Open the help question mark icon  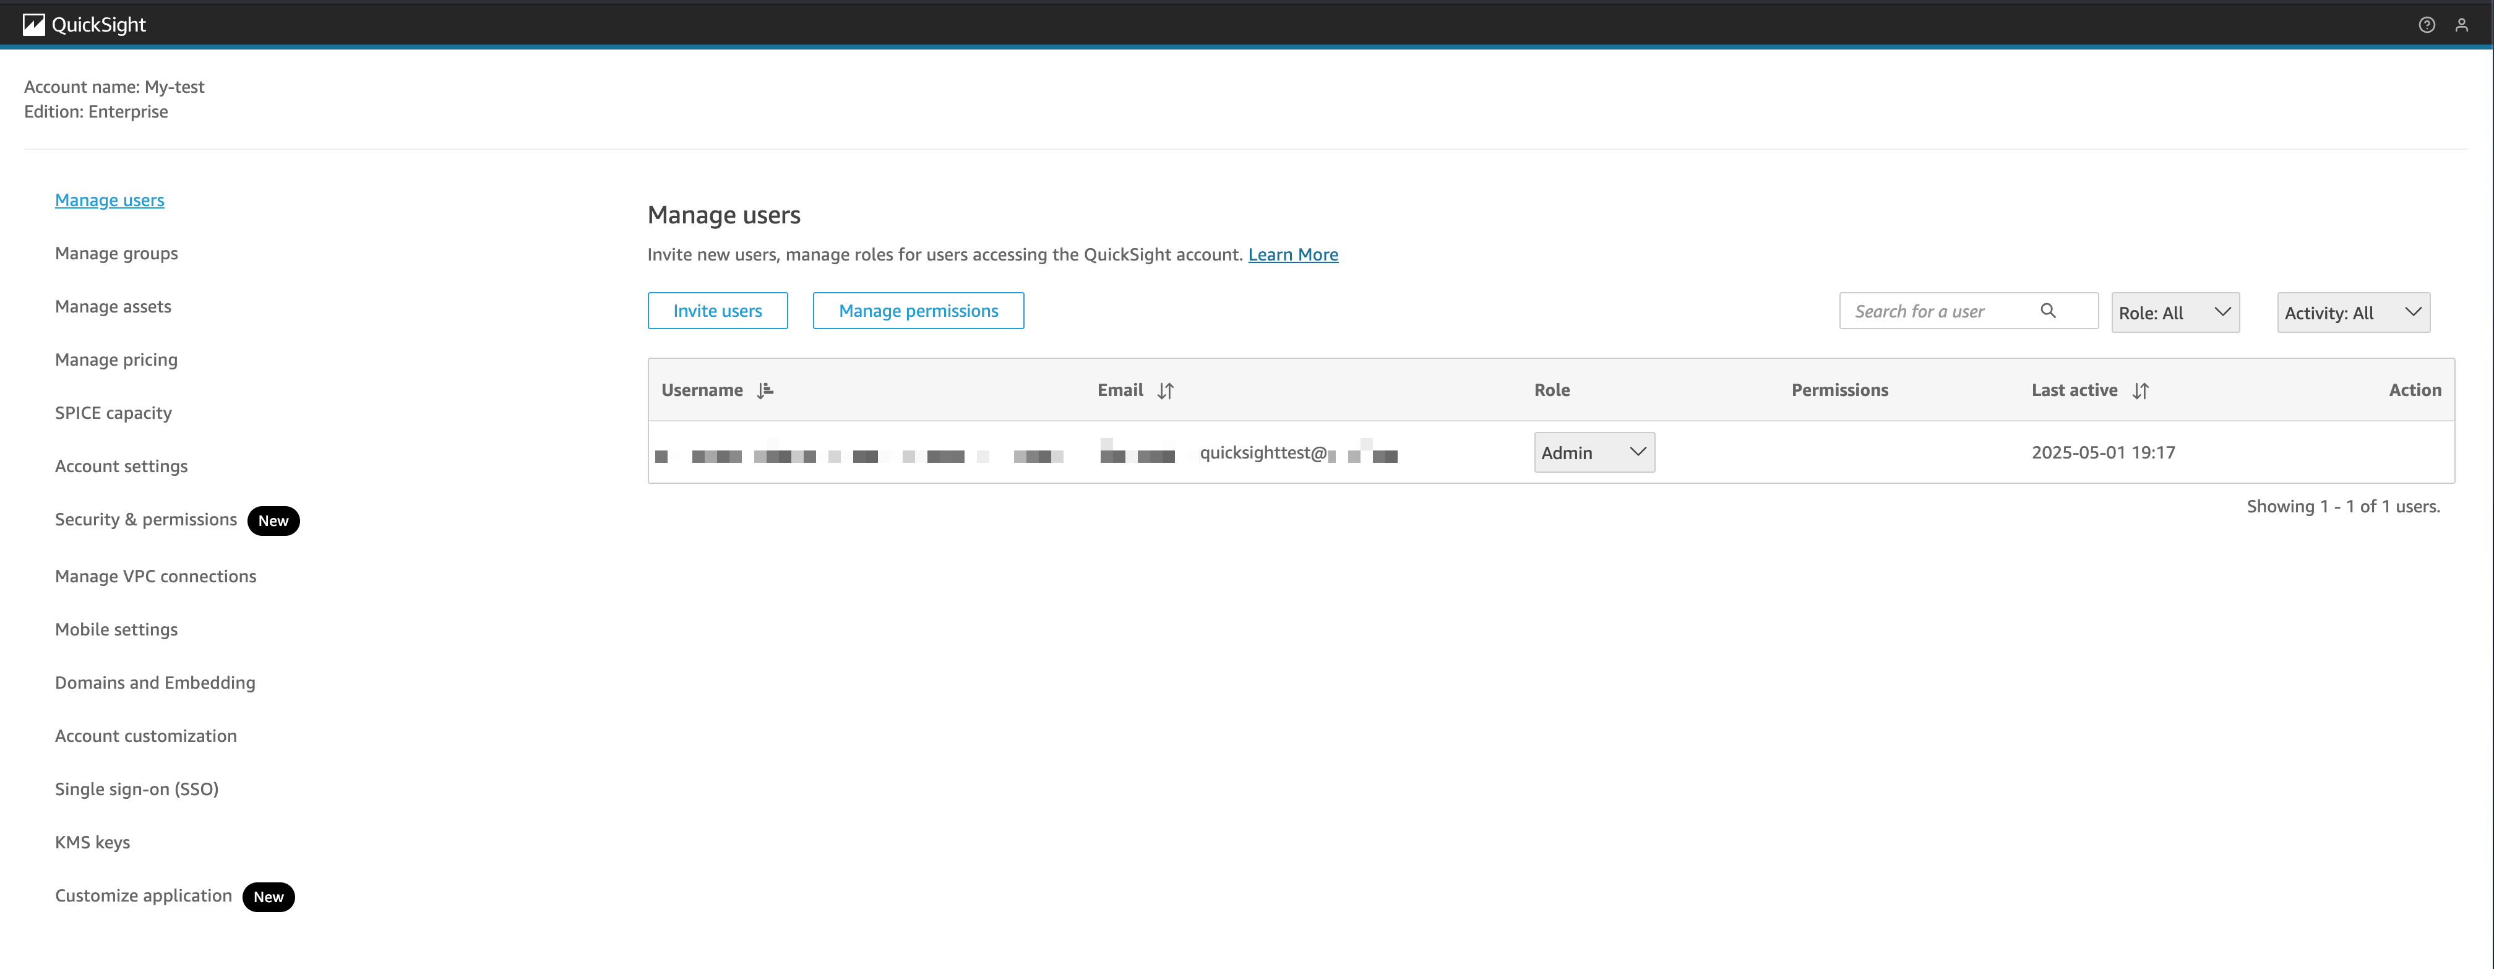2426,25
